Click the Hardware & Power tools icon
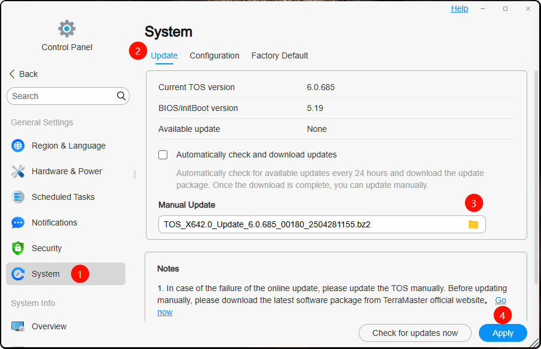 18,171
